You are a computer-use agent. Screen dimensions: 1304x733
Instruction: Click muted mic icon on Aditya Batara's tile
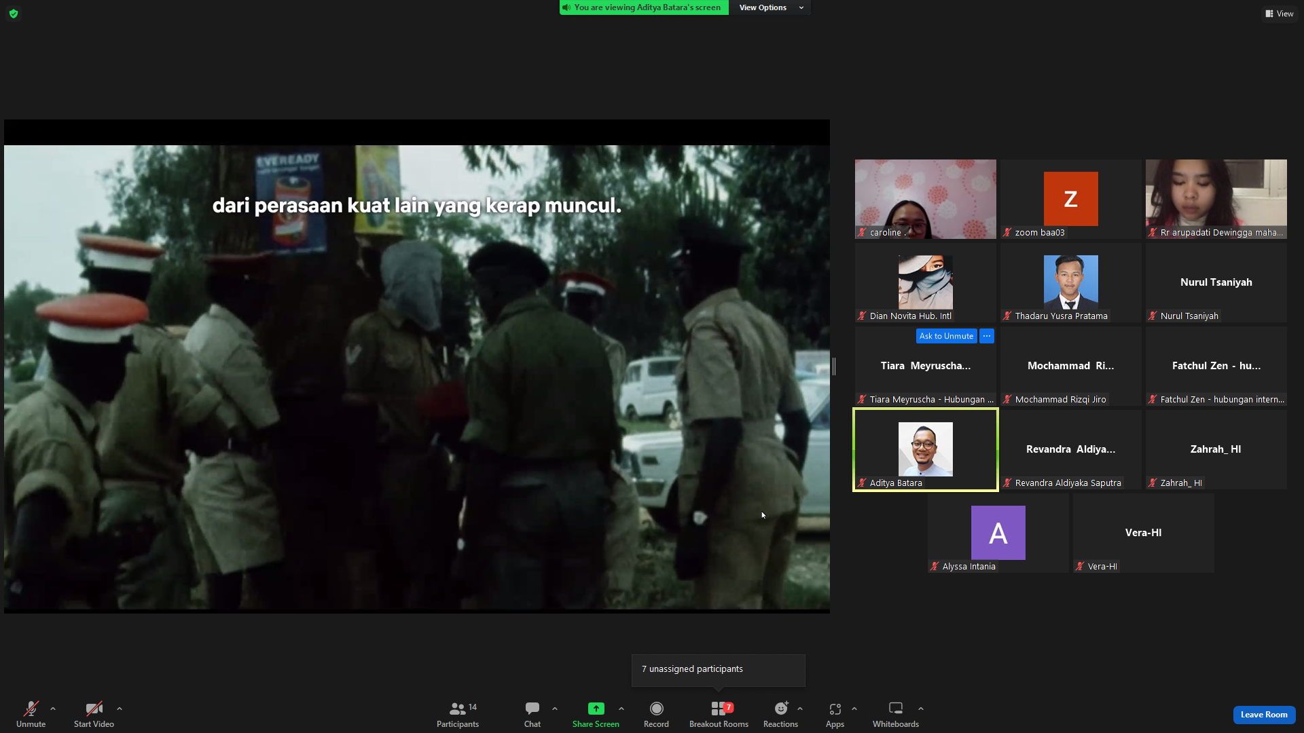click(863, 483)
